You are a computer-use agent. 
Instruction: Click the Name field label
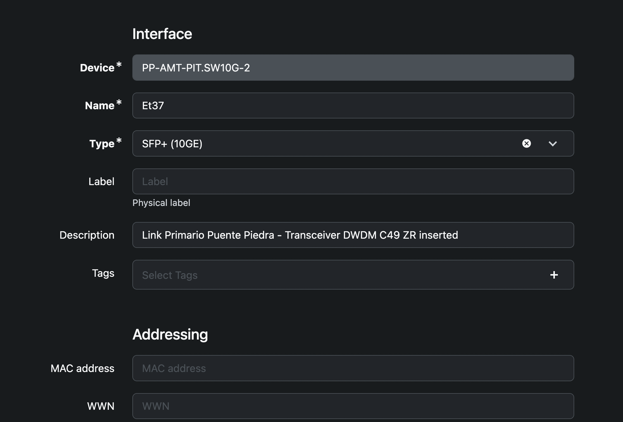(x=99, y=106)
